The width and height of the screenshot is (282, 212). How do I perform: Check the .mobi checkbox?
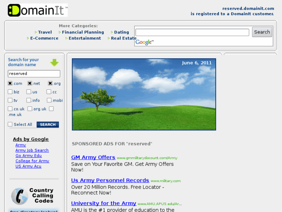tap(49, 100)
